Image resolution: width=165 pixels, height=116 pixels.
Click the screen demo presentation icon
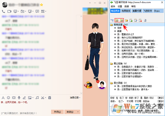[x=15, y=11]
